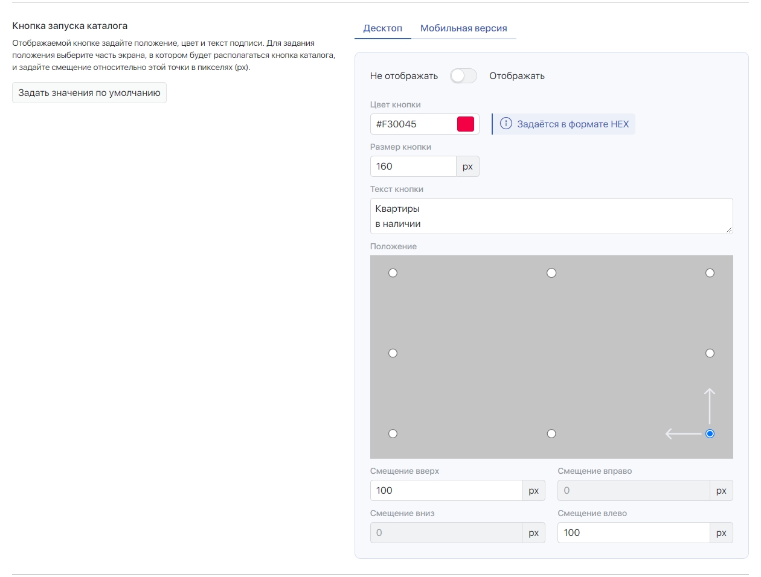Click the selected bottom-right position radio button
Image resolution: width=761 pixels, height=577 pixels.
[710, 433]
